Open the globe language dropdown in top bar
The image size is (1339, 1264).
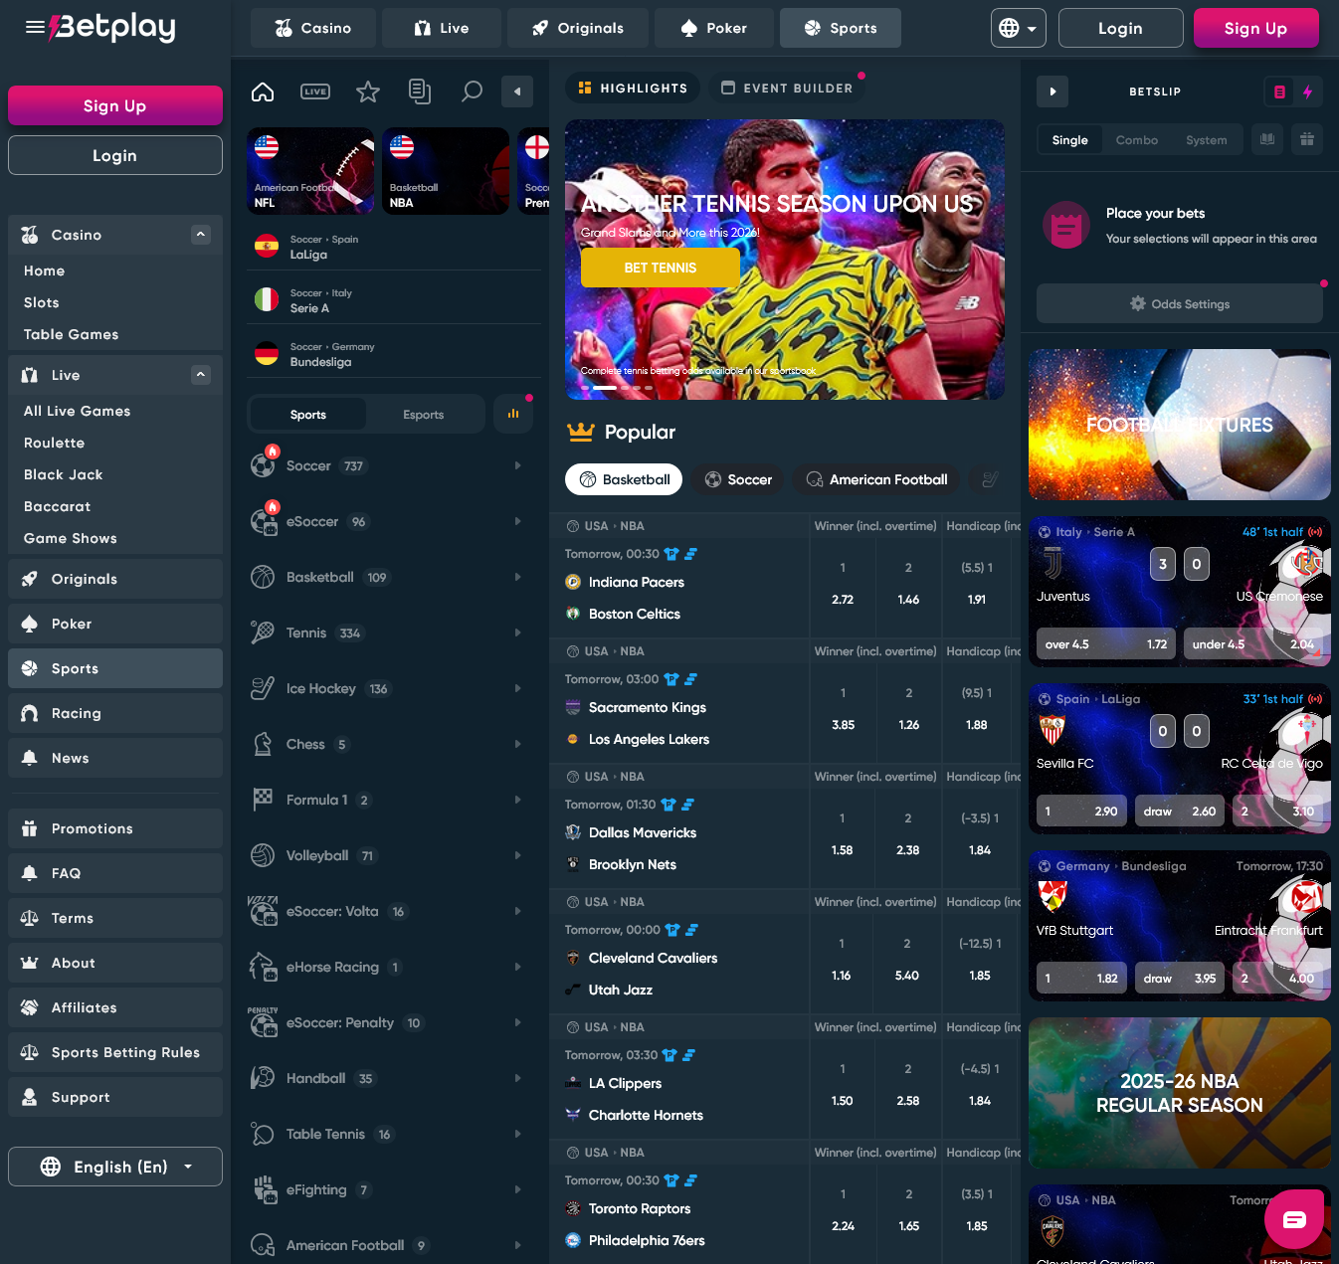[x=1019, y=28]
